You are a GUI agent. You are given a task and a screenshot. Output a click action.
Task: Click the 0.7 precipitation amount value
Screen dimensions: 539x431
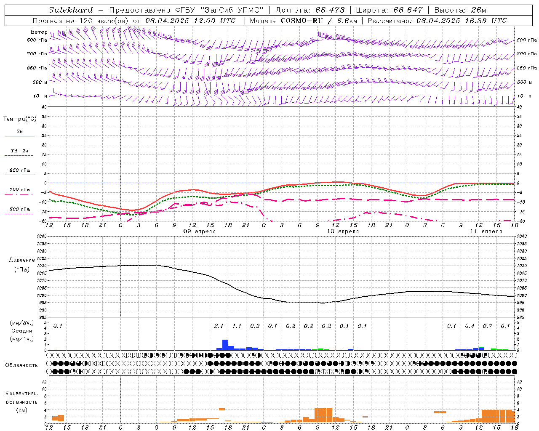[x=488, y=326]
